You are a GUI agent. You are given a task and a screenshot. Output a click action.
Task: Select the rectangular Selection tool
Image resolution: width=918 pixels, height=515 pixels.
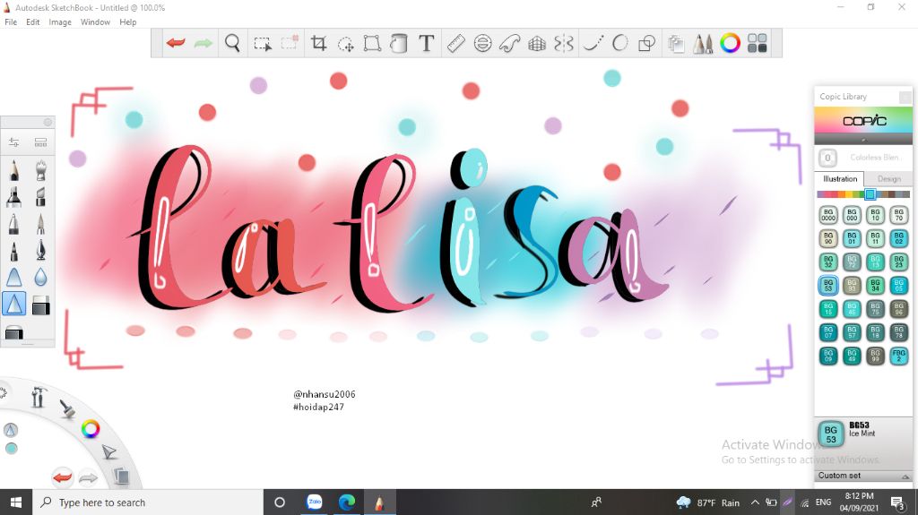[x=263, y=44]
